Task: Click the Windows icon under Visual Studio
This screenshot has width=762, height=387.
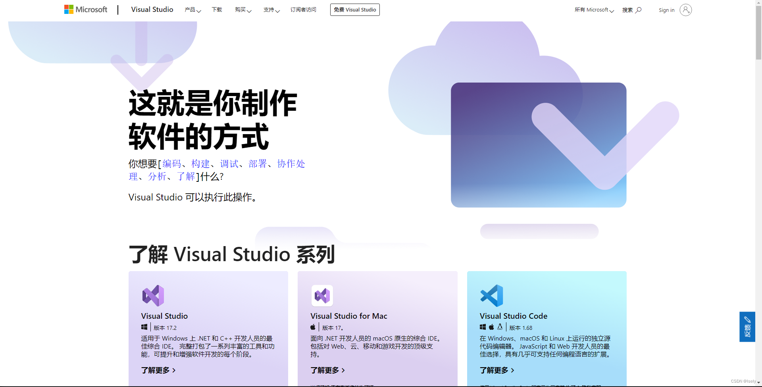Action: (144, 327)
